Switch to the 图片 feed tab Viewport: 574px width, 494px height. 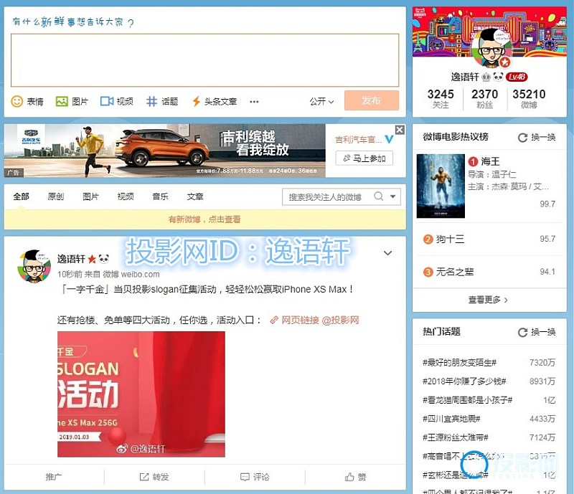pyautogui.click(x=90, y=196)
